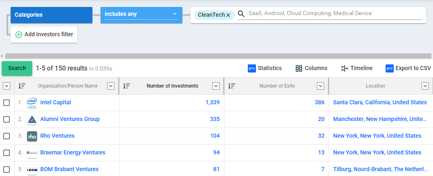Click the Timeline icon
433x176 pixels.
344,68
